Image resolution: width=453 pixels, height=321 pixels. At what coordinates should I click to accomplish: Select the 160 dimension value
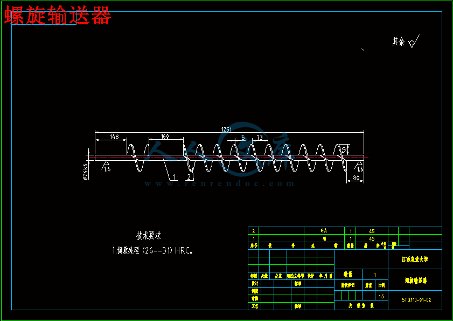click(x=164, y=136)
